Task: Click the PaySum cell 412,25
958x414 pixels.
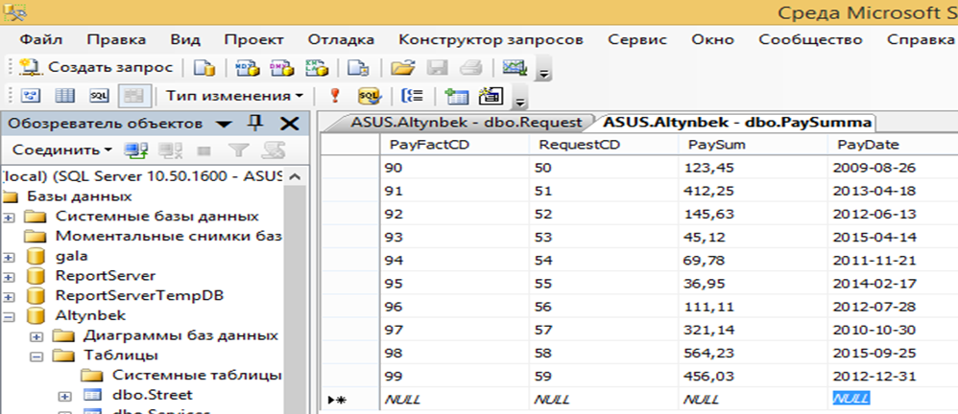Action: (x=754, y=191)
